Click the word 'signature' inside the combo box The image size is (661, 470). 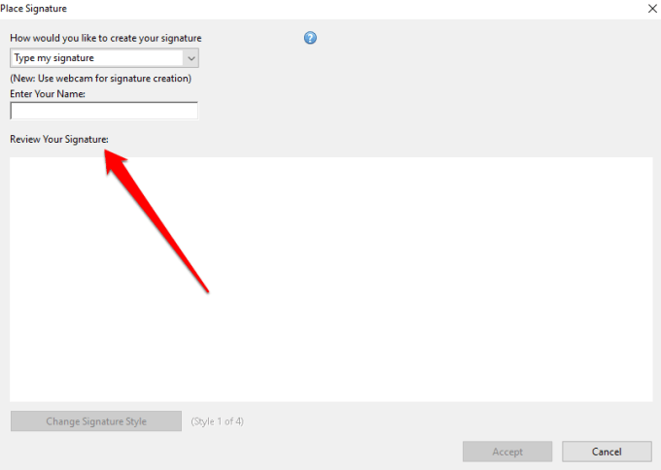(73, 58)
